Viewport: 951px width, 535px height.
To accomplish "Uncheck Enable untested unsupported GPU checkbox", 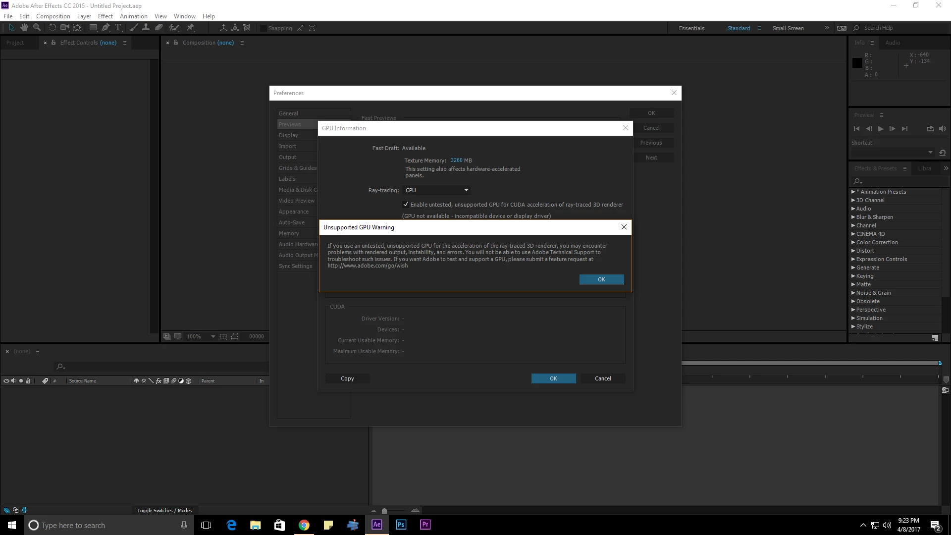I will pos(406,205).
